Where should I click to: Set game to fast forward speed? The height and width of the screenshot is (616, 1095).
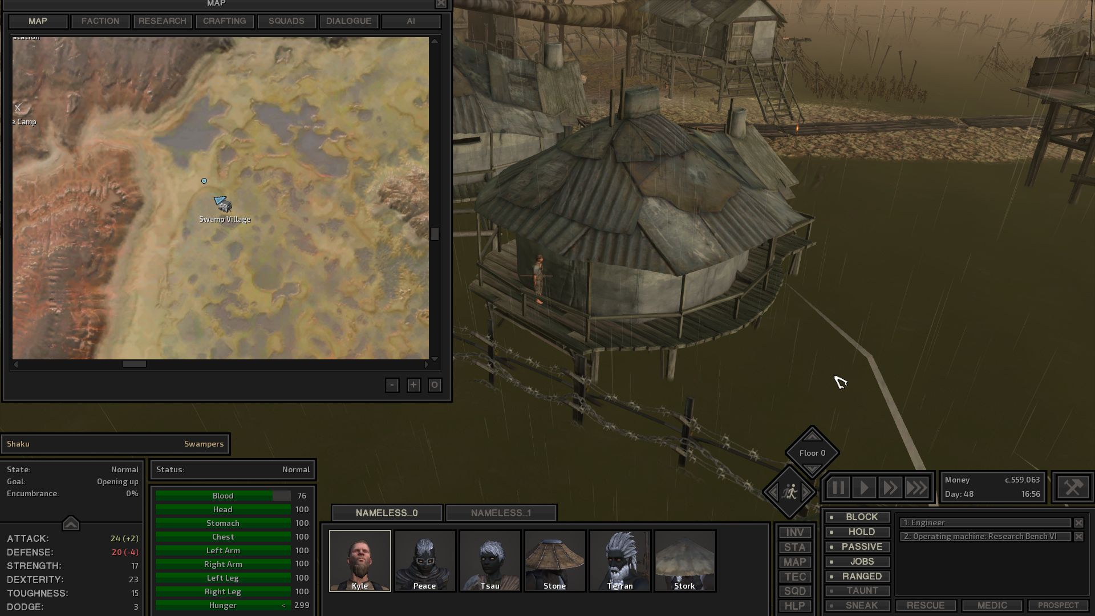coord(890,488)
